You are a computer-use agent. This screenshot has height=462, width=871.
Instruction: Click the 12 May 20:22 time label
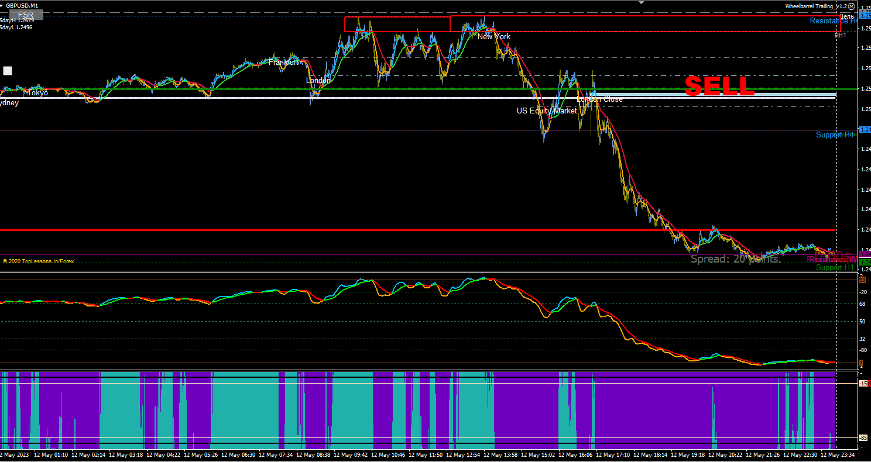[x=725, y=454]
